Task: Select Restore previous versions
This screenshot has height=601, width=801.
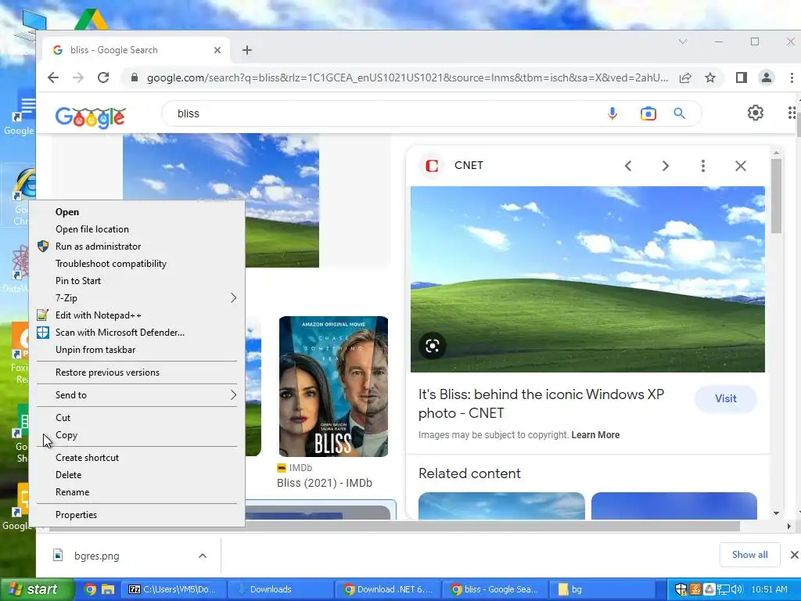Action: click(137, 372)
